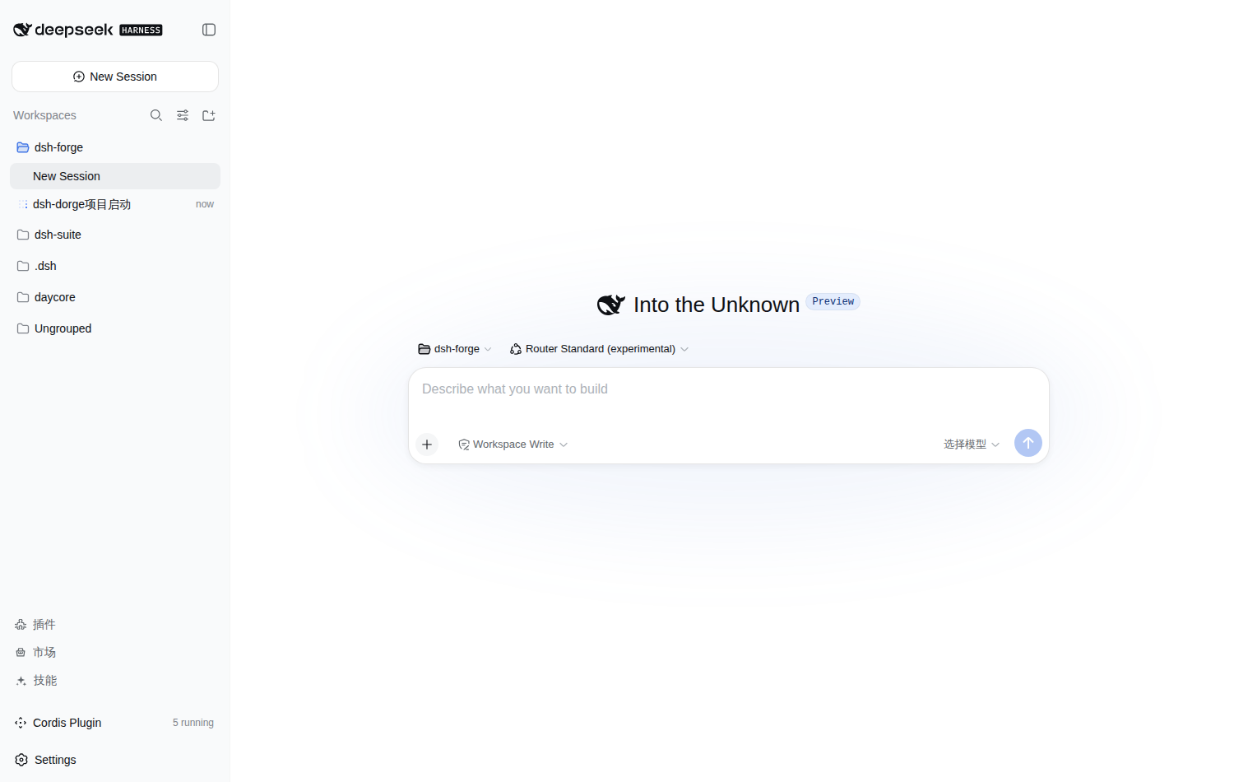The width and height of the screenshot is (1234, 782).
Task: Click the DeepSeek Harness logo
Action: click(x=88, y=30)
